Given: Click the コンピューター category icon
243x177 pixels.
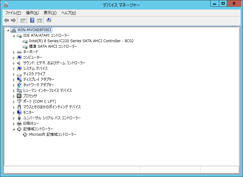Looking at the screenshot, I should pyautogui.click(x=19, y=57).
